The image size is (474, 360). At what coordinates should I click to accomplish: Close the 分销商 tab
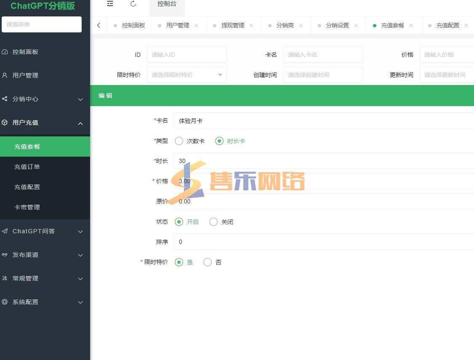301,25
